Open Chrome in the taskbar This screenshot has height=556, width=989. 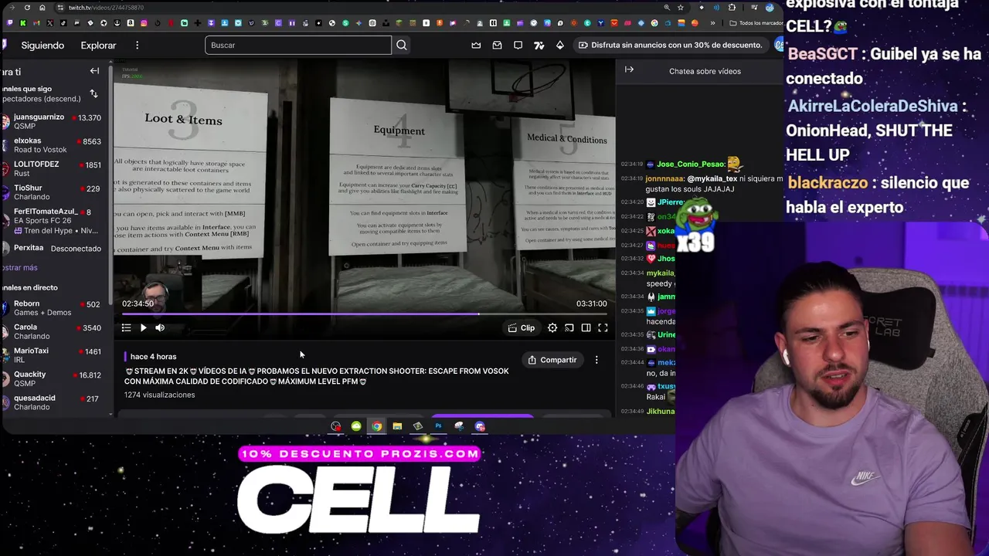(x=376, y=426)
